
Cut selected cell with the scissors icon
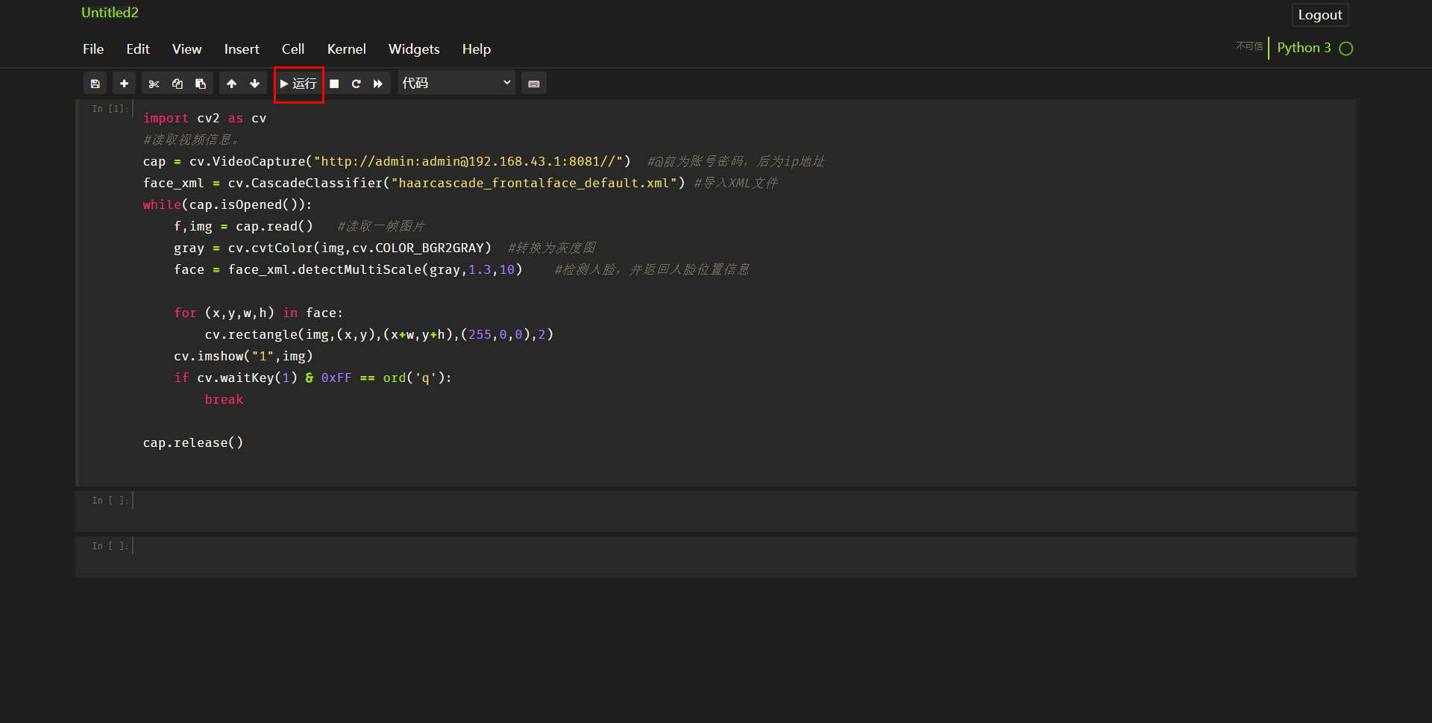pos(154,84)
